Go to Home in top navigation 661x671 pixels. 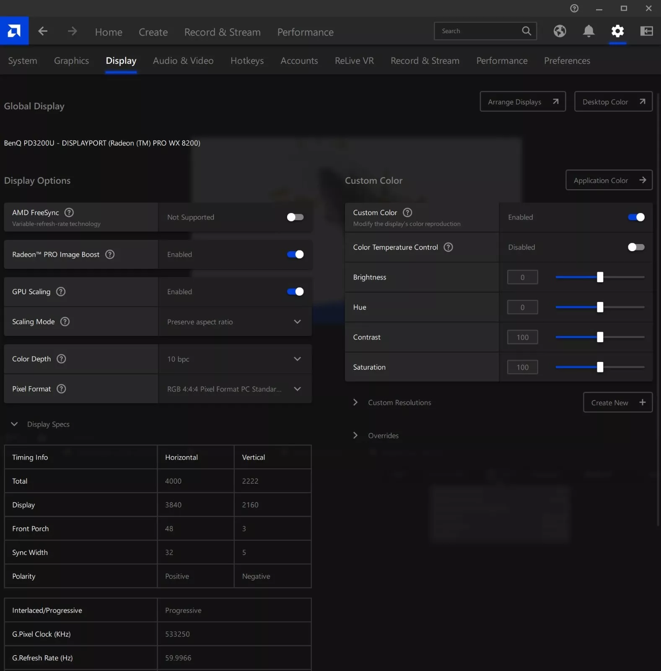[x=109, y=32]
